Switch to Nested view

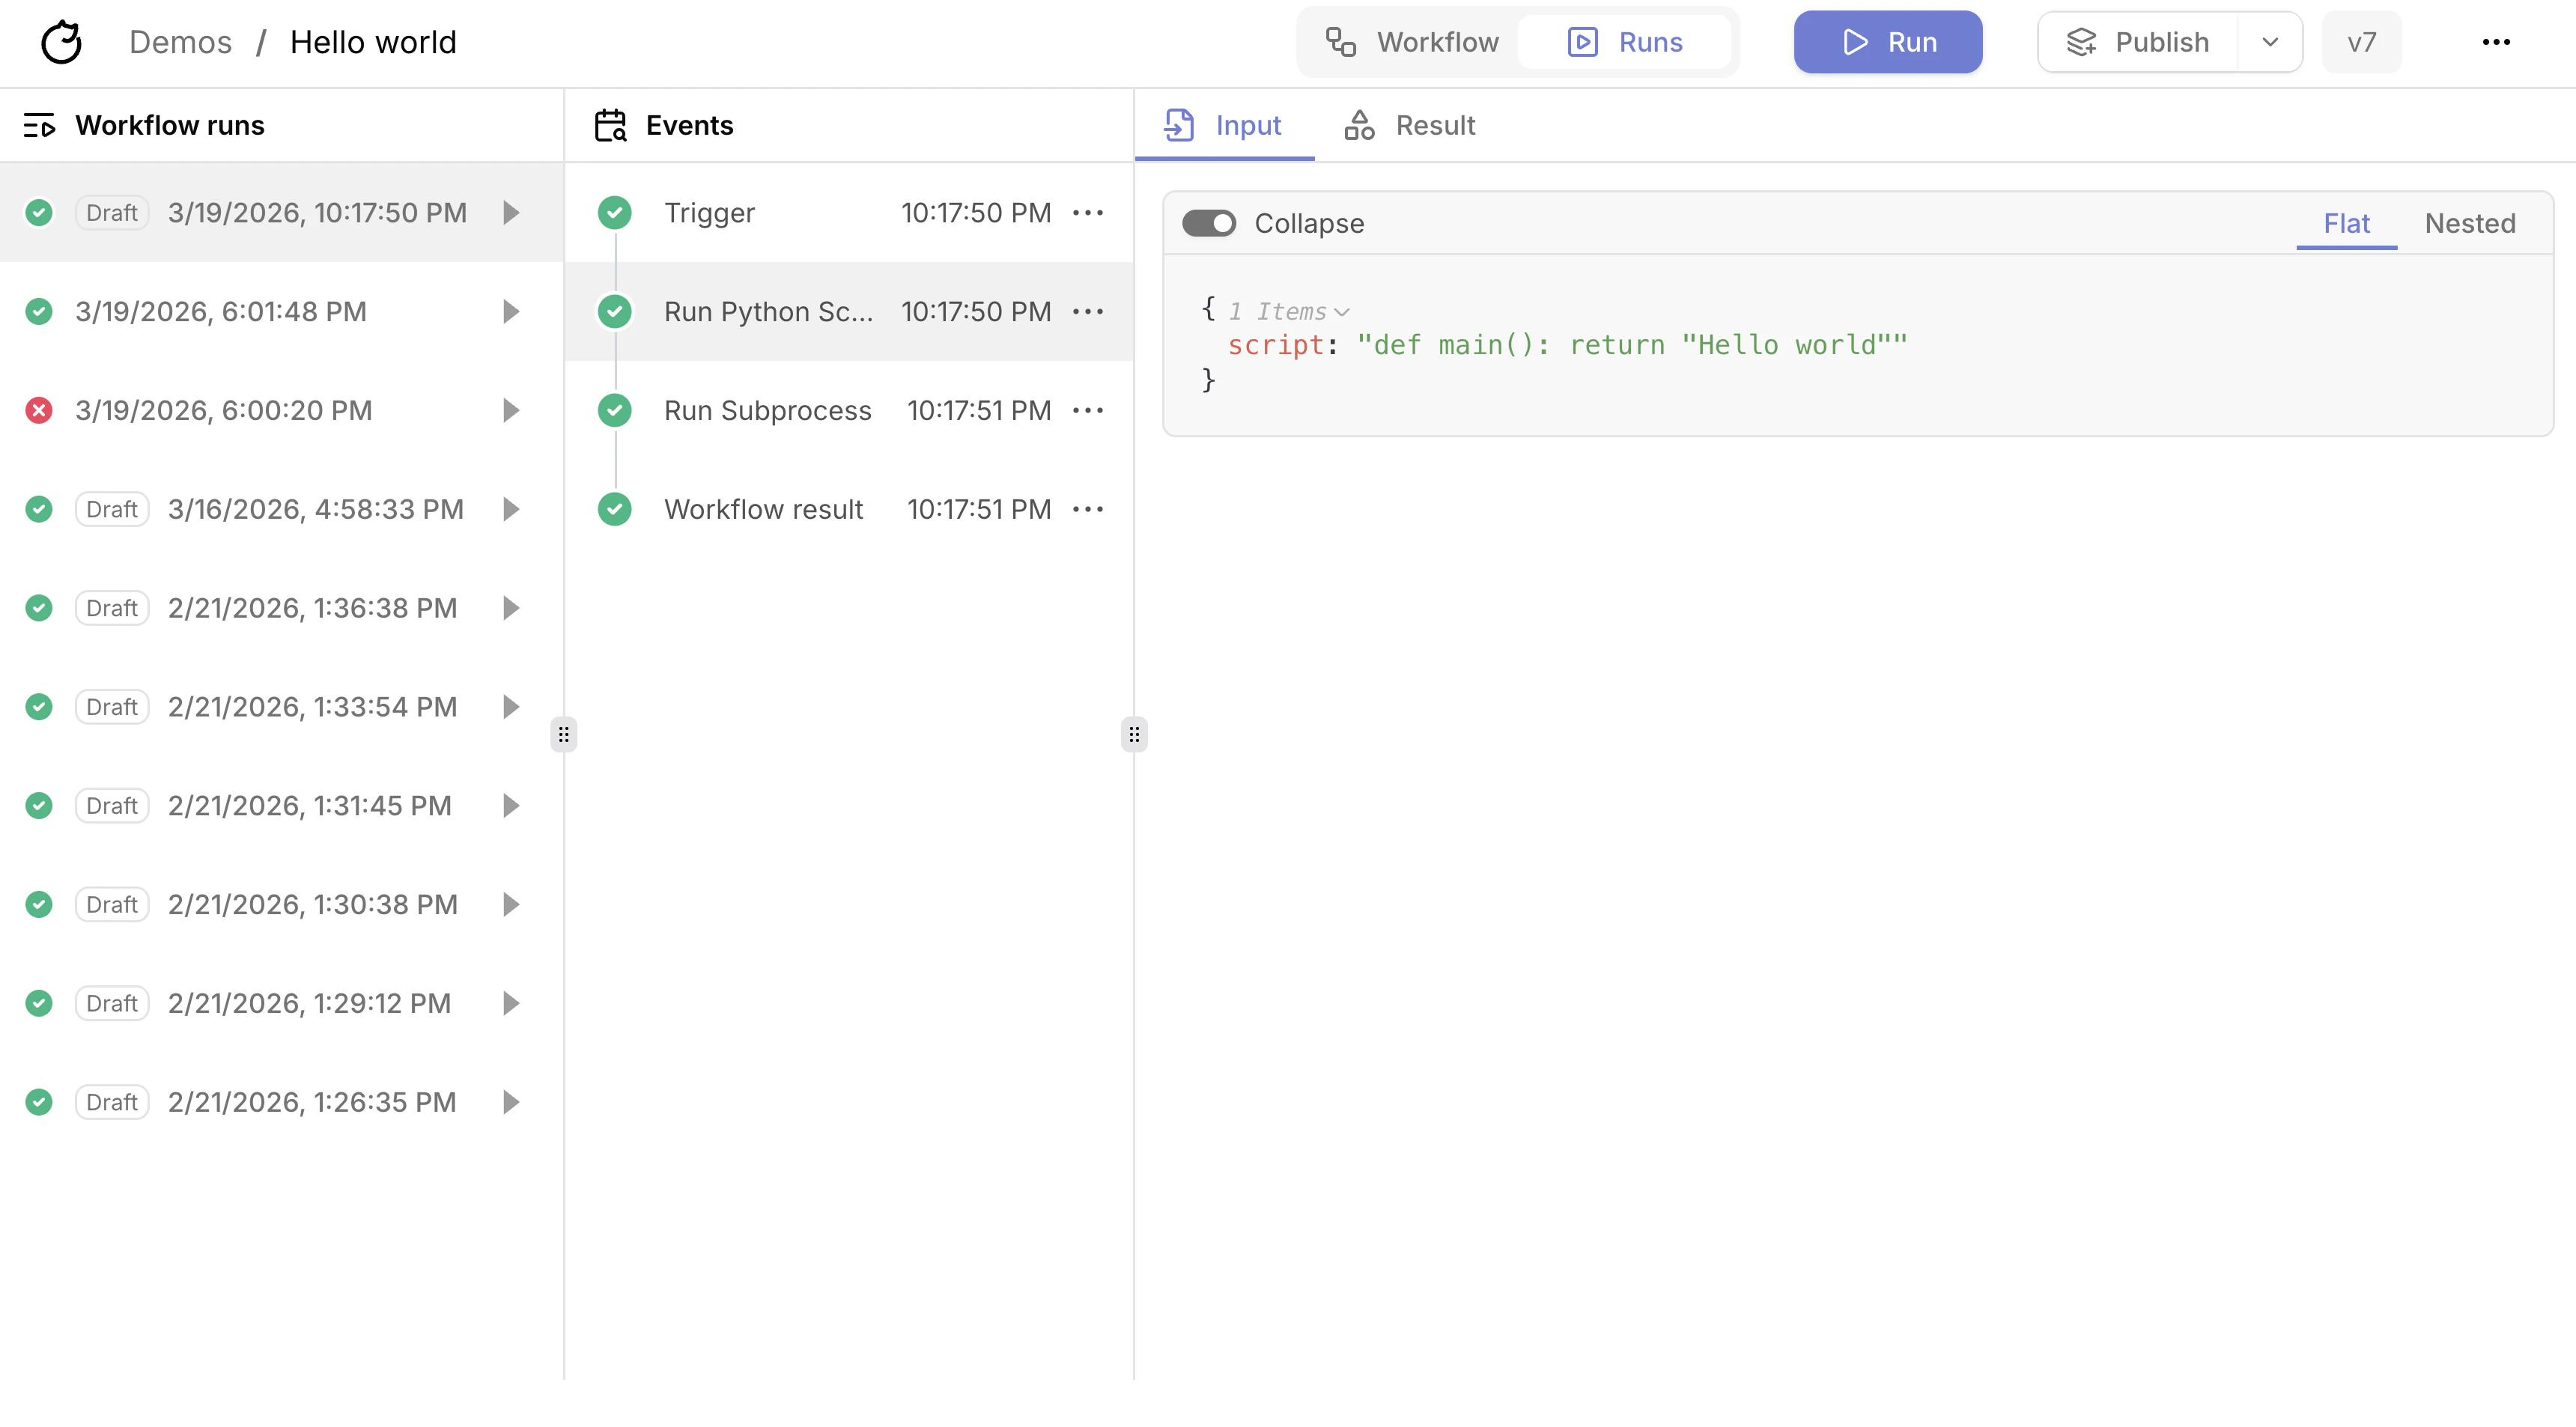pyautogui.click(x=2470, y=223)
